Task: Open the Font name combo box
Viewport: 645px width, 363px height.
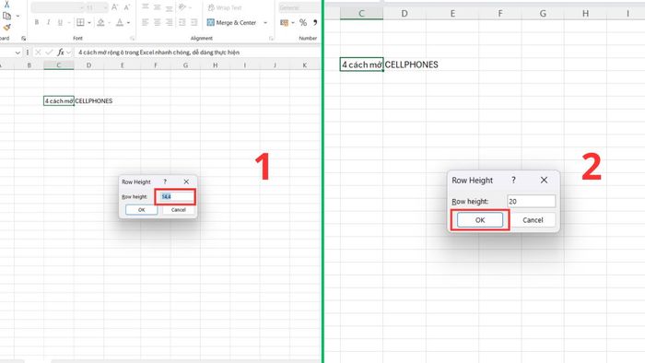Action: click(57, 7)
